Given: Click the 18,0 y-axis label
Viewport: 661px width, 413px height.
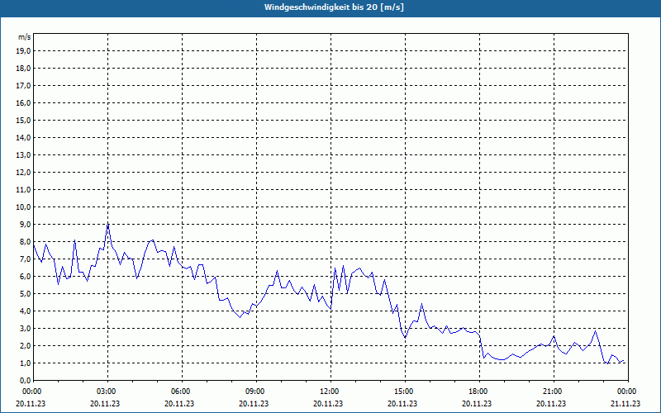Looking at the screenshot, I should coord(23,69).
